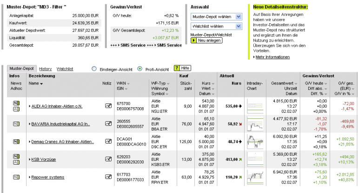
Task: Click trend arrow next to Kurs 48,74
Action: tap(240, 142)
